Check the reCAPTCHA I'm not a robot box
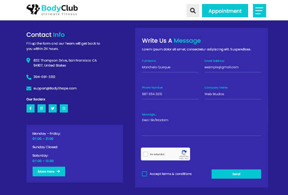Screen dimensions: 288x195 [x=146, y=154]
